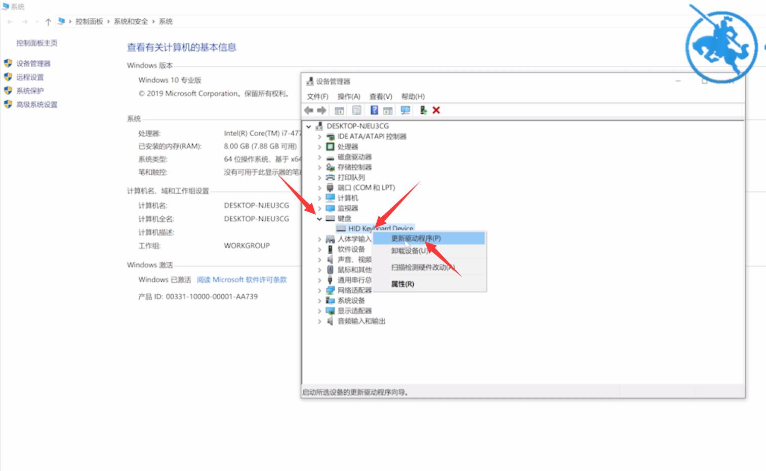Expand the 打印队列 node
Image resolution: width=766 pixels, height=471 pixels.
click(319, 178)
